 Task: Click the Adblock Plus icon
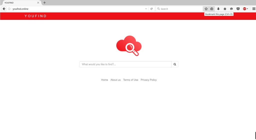pos(244,9)
